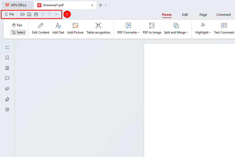The height and width of the screenshot is (157, 235).
Task: Switch to the WPS Office home tab
Action: point(17,5)
